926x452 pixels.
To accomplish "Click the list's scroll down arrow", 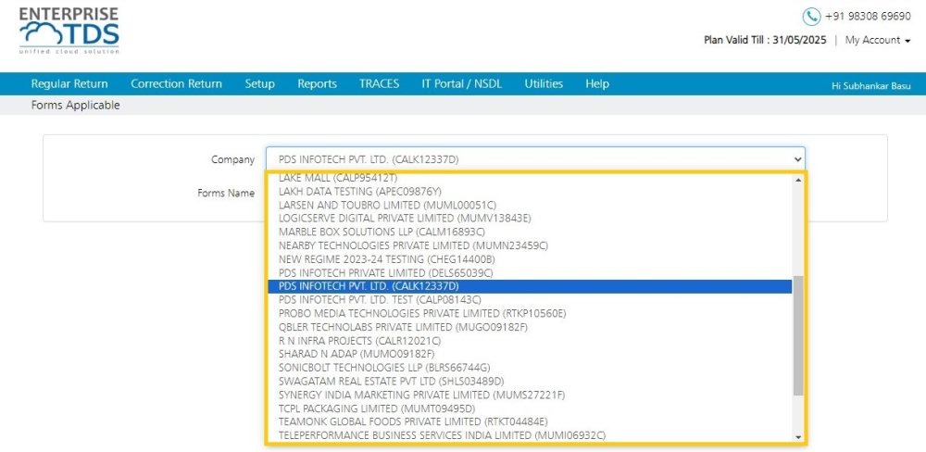I will pyautogui.click(x=798, y=437).
